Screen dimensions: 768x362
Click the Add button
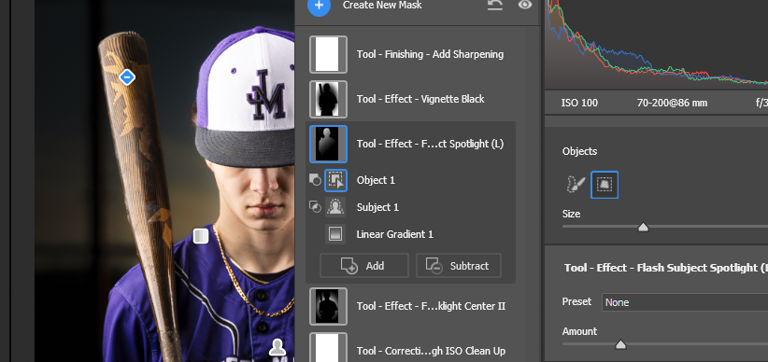point(364,266)
